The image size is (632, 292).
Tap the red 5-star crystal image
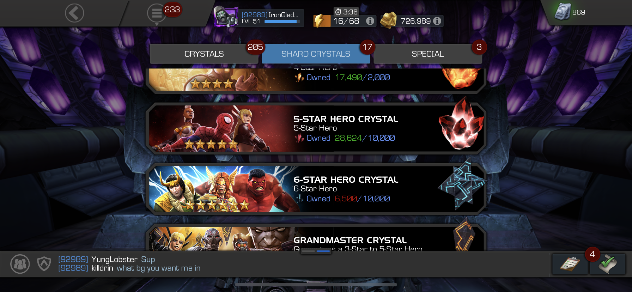[x=461, y=124]
